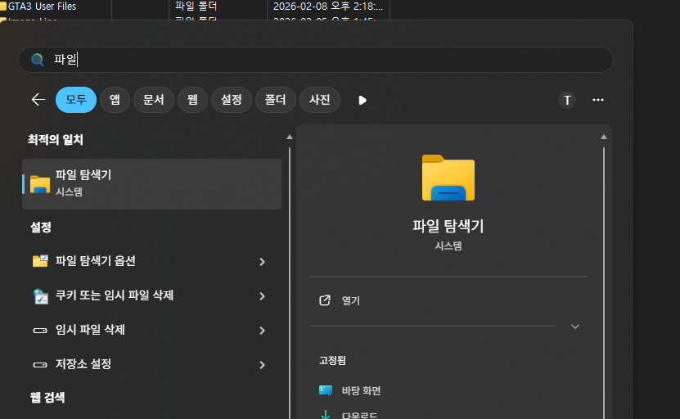Click the 파일 탐색기 folder icon in results
Viewport: 680px width, 419px height.
40,184
